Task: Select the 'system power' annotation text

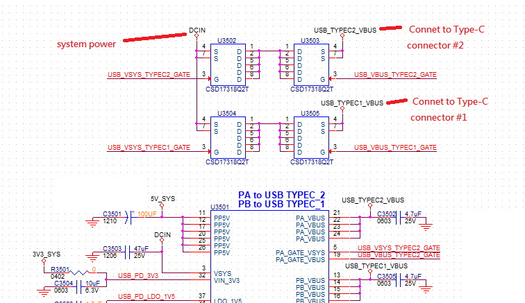Action: coord(86,44)
